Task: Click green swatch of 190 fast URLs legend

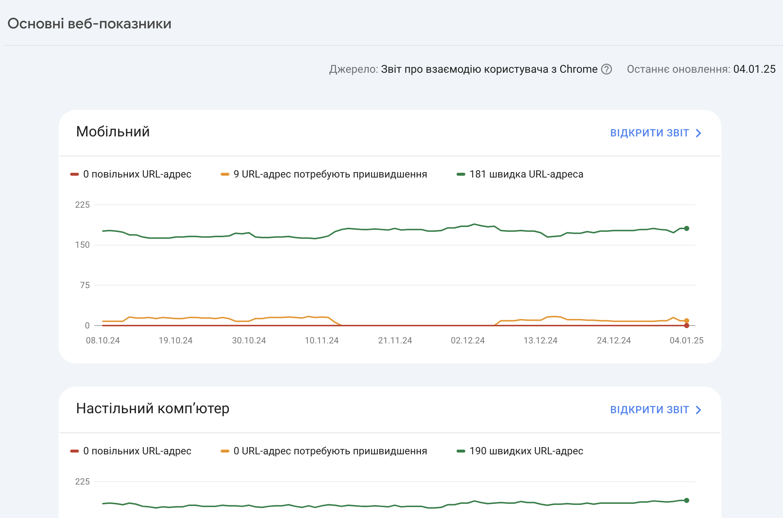Action: pos(461,451)
